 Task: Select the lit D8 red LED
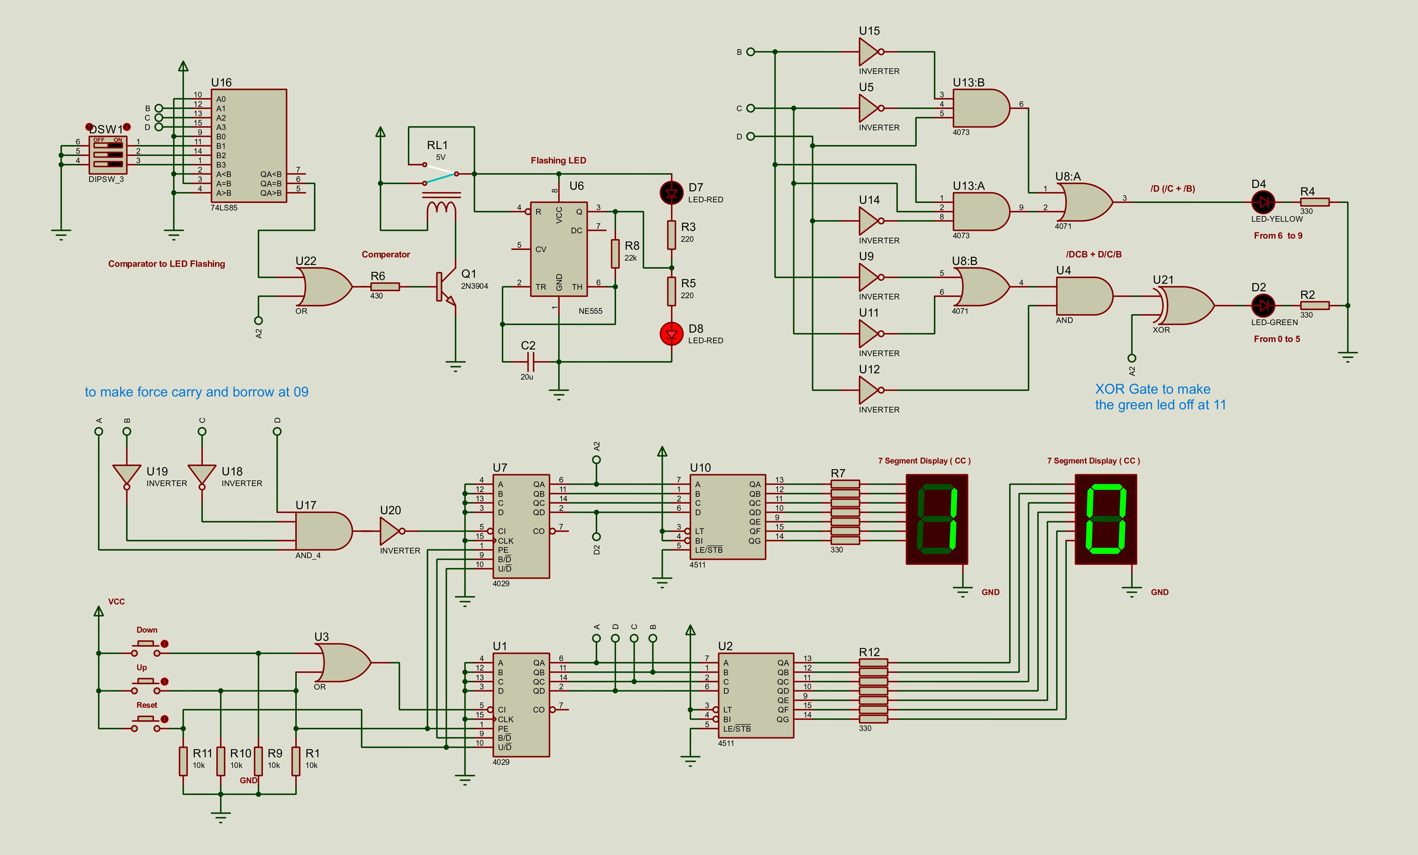click(671, 334)
